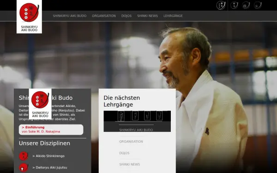
Task: Open the Organisation top menu
Action: [x=104, y=16]
